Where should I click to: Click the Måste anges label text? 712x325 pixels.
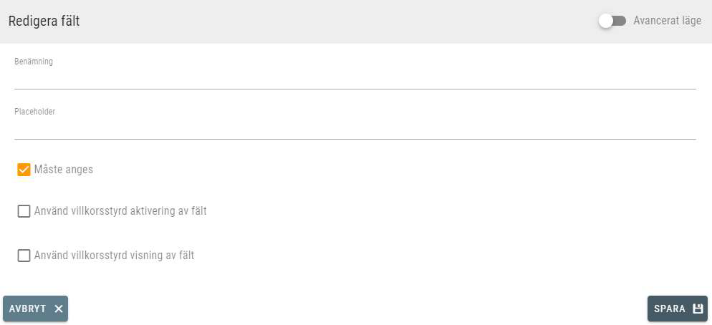tap(64, 170)
